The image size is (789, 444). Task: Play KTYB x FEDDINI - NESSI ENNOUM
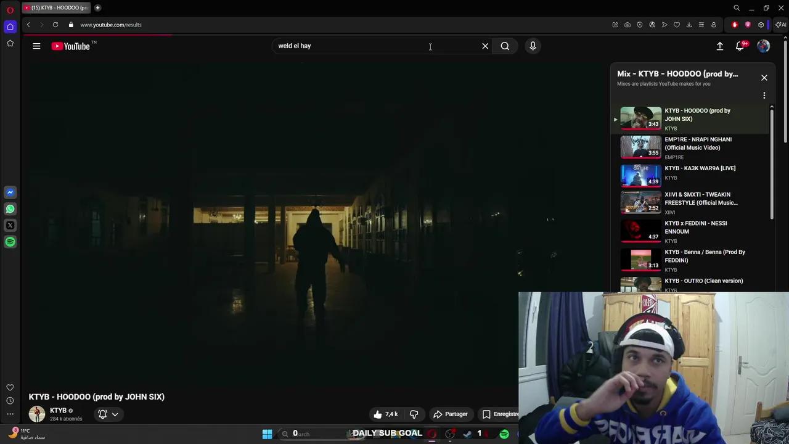(x=689, y=232)
